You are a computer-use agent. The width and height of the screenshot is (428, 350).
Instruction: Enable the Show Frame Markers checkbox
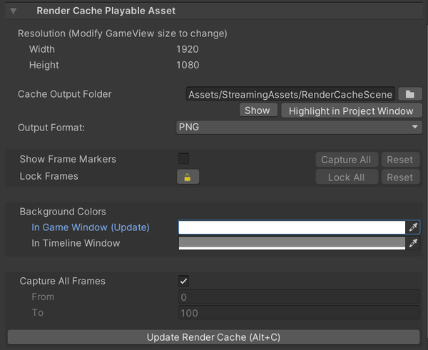(184, 159)
